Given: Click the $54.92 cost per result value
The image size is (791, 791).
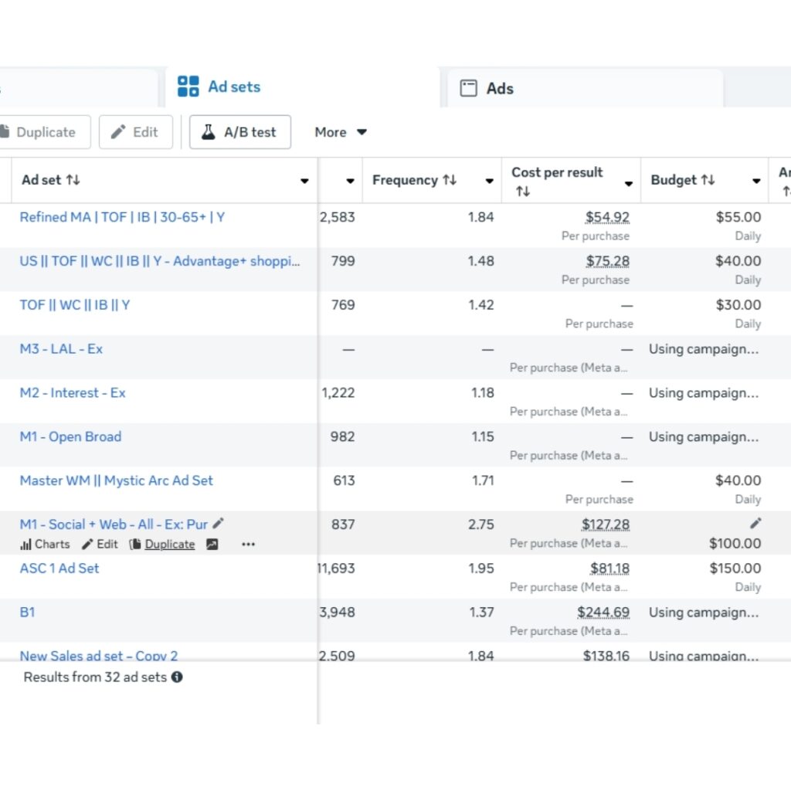Looking at the screenshot, I should pos(607,217).
